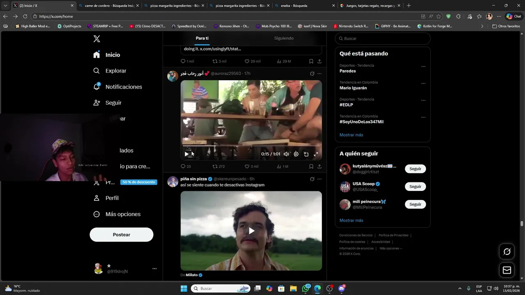Screen dimensions: 525x295
Task: Reload the page with the refresh icon
Action: point(25,16)
